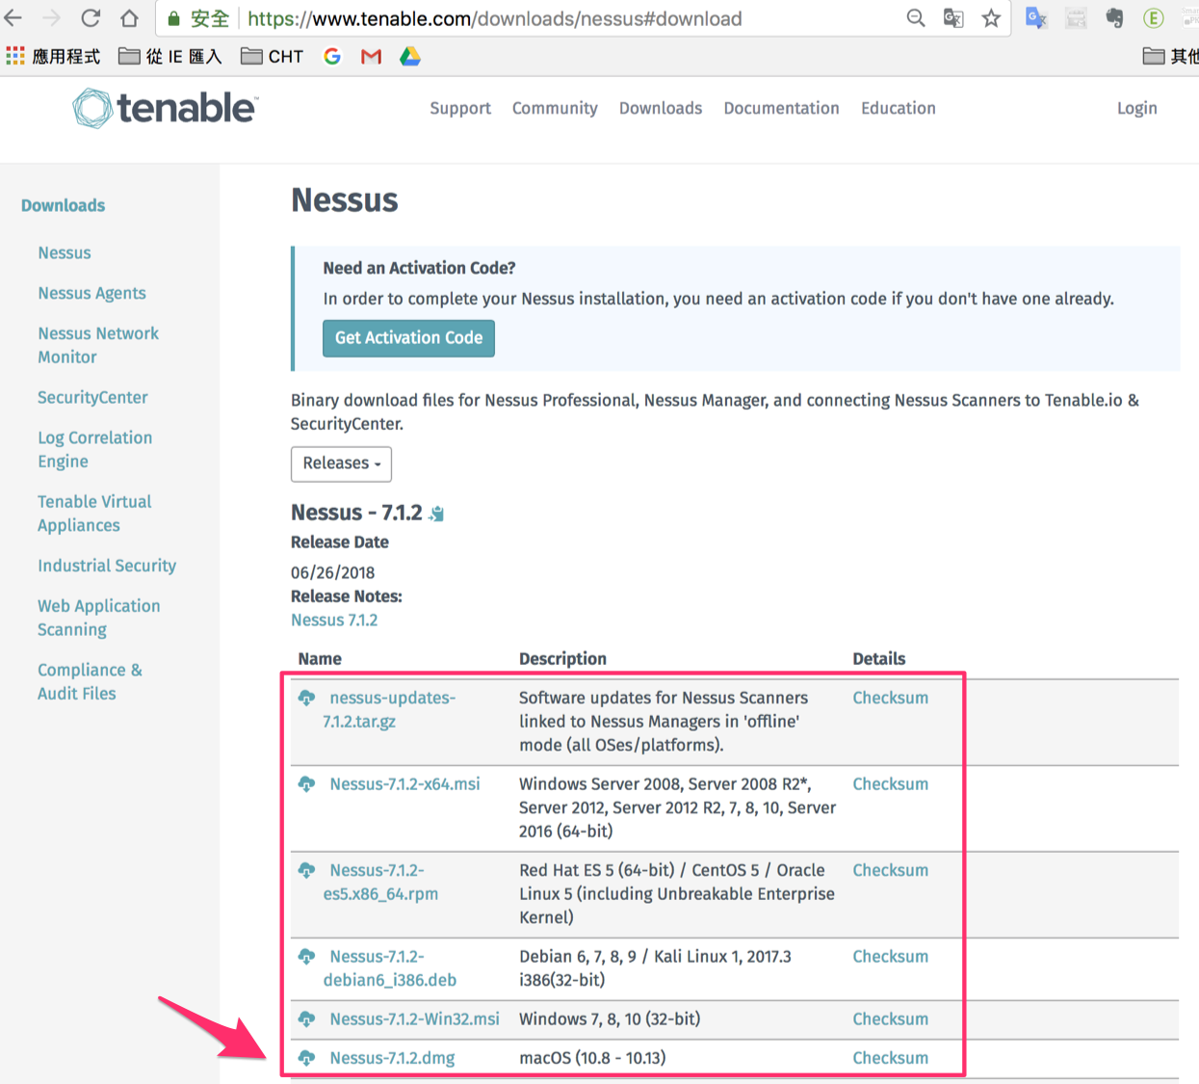Expand the Releases dropdown

click(341, 463)
